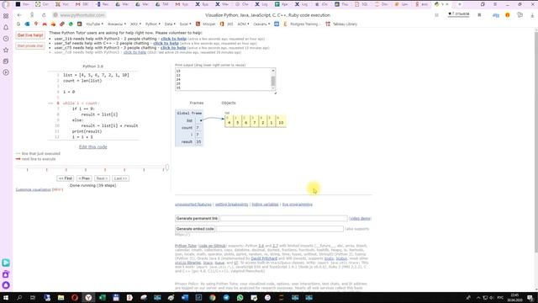Click the print output box scrollbar
The height and width of the screenshot is (303, 538).
click(x=273, y=80)
